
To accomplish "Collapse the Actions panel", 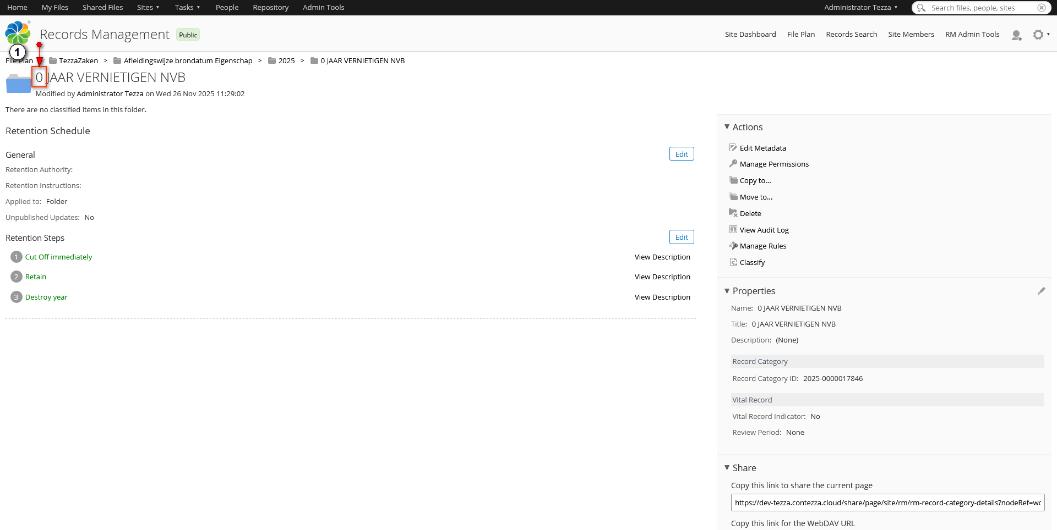I will pos(727,127).
